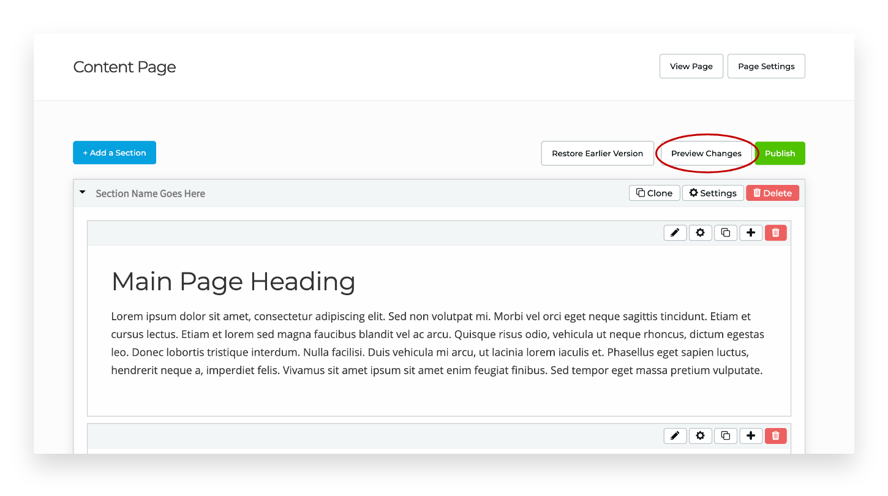The height and width of the screenshot is (496, 888).
Task: Publish the page with the green button
Action: click(x=780, y=153)
